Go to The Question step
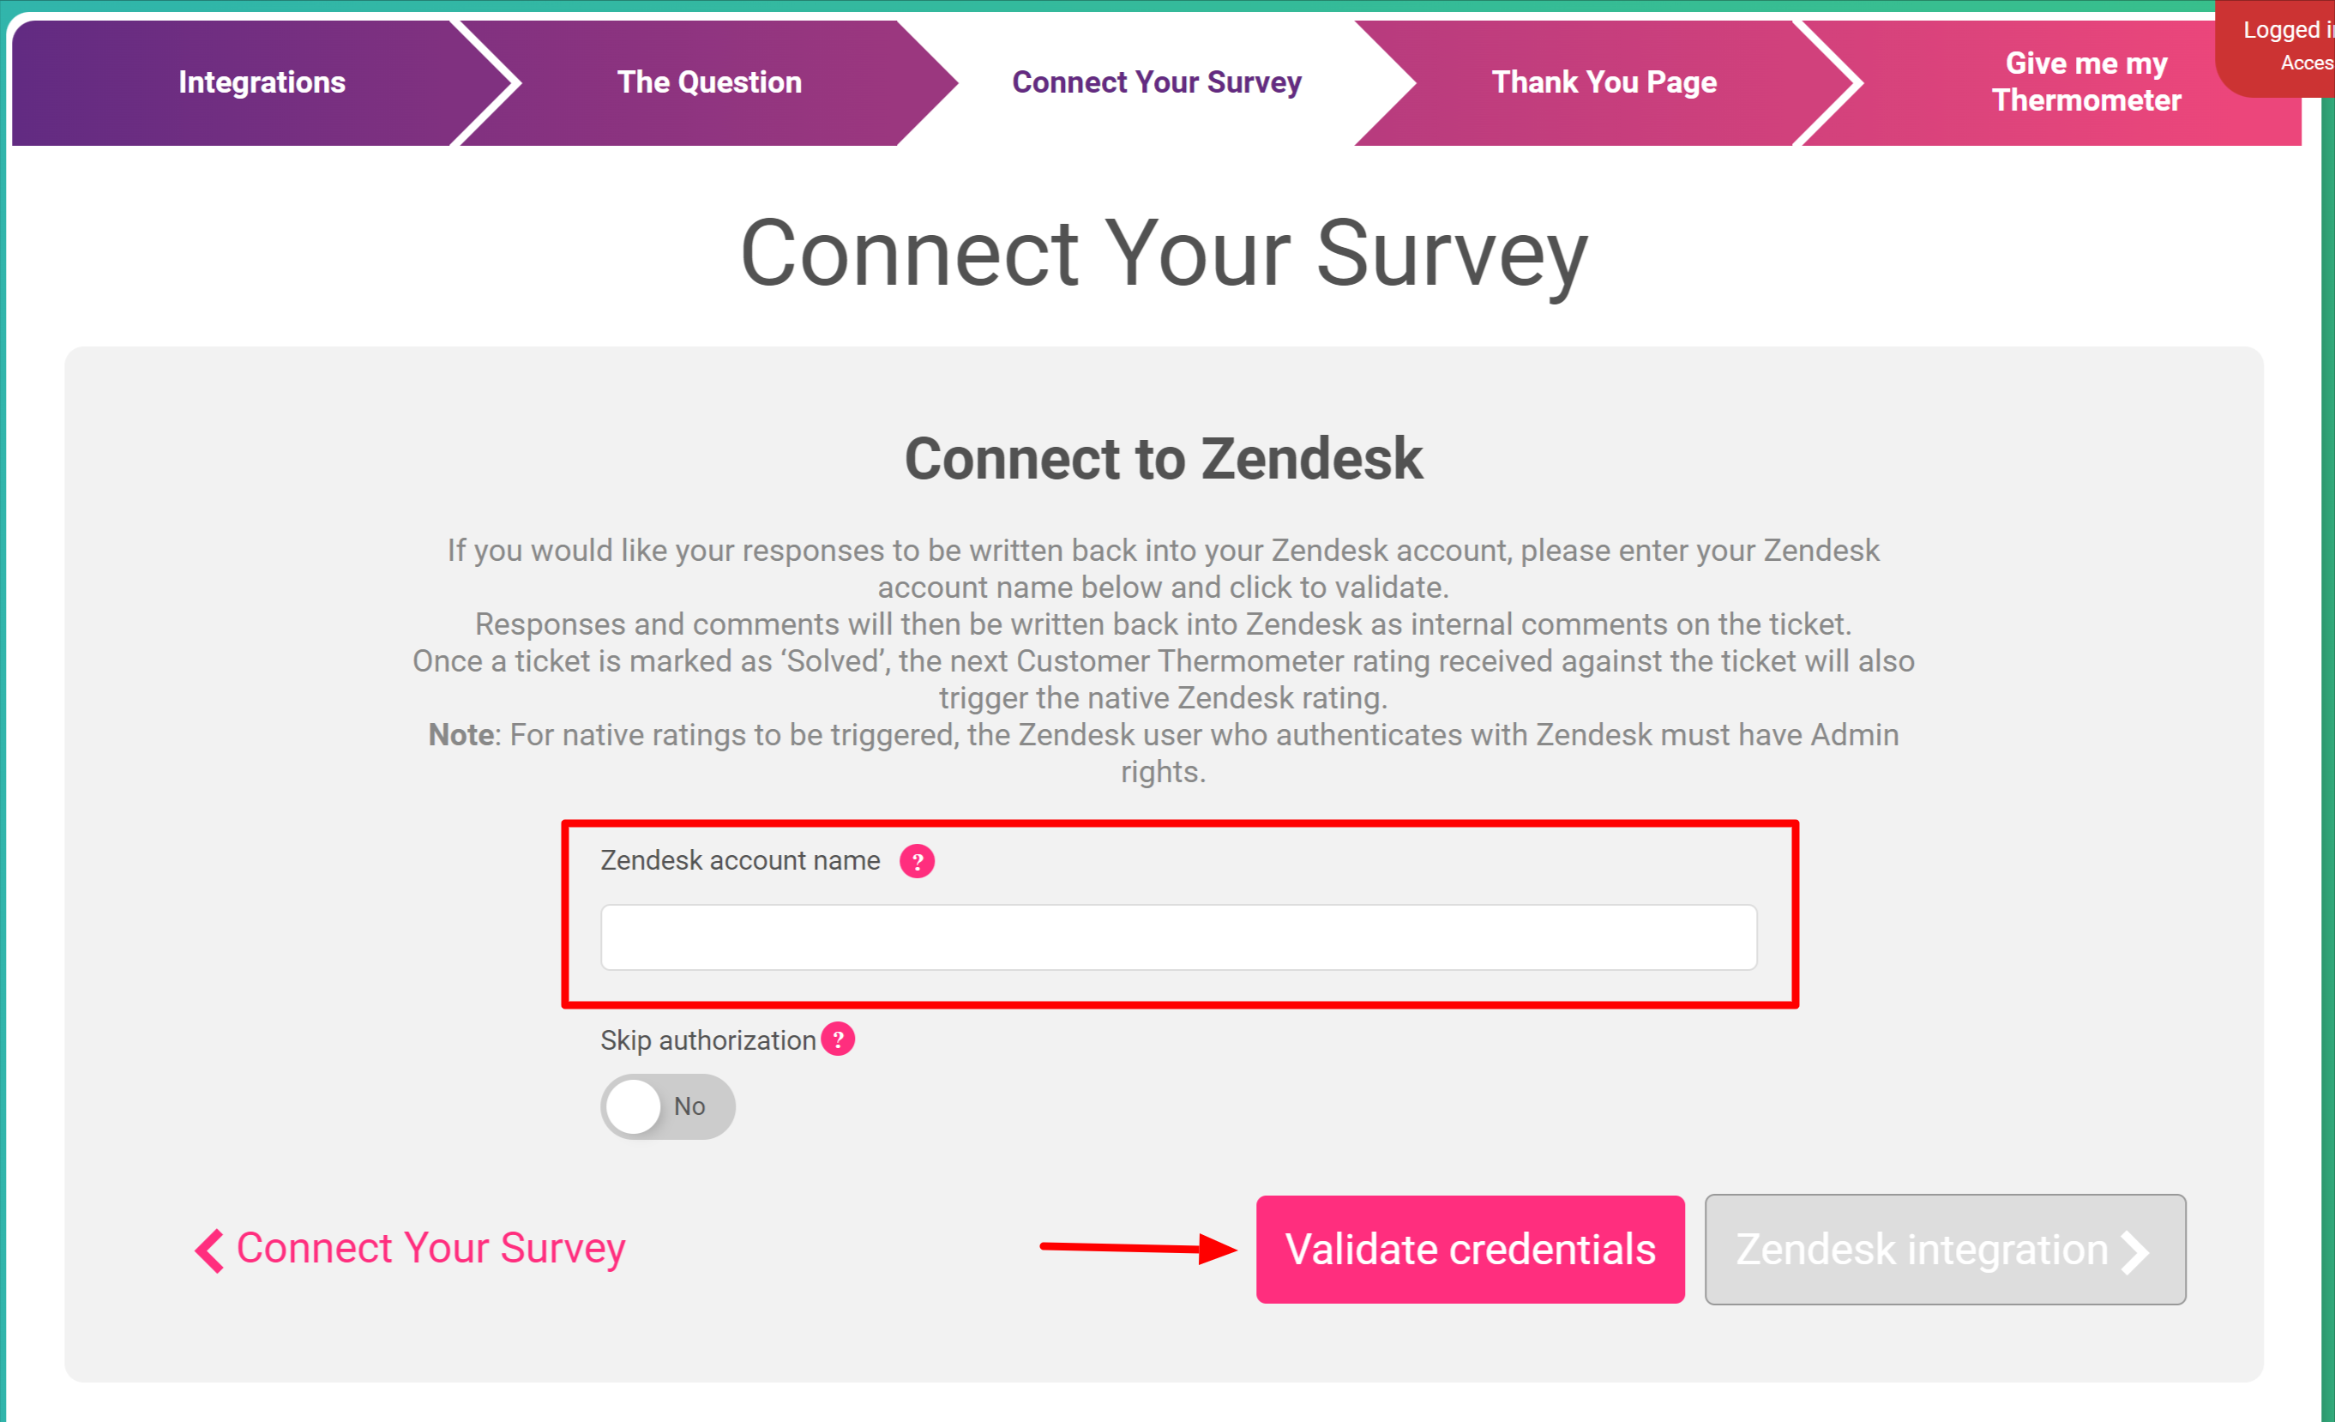Screen dimensions: 2335x1422 coord(709,82)
